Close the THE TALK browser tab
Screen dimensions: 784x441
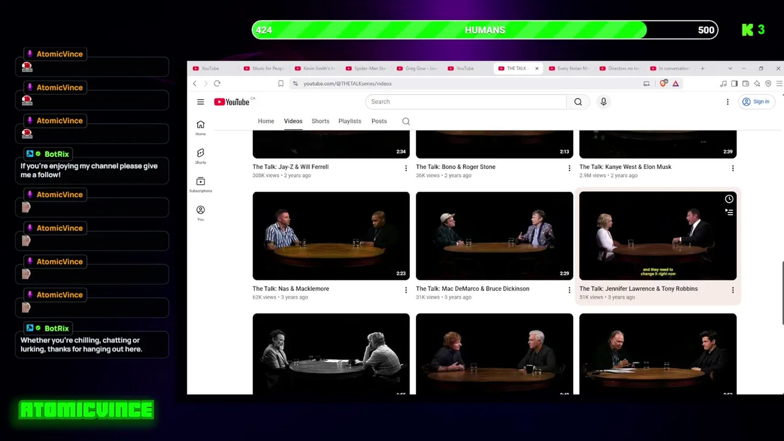point(537,69)
